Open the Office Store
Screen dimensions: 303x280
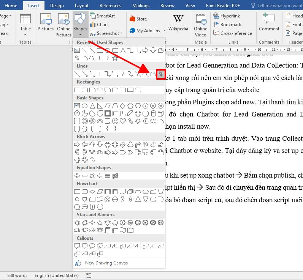tap(138, 19)
